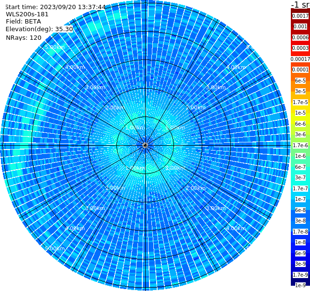Screen dimensions: 310x291
Task: Select the NRays: 120 text
Action: tap(23, 38)
